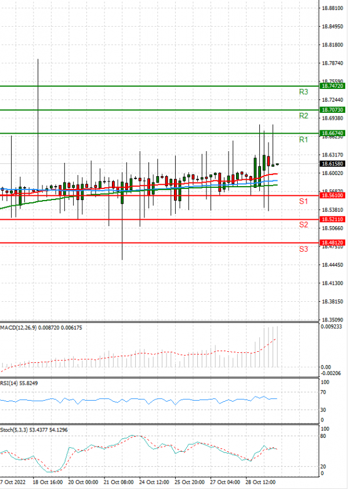The height and width of the screenshot is (489, 348).
Task: Click the R3 resistance label
Action: 303,92
